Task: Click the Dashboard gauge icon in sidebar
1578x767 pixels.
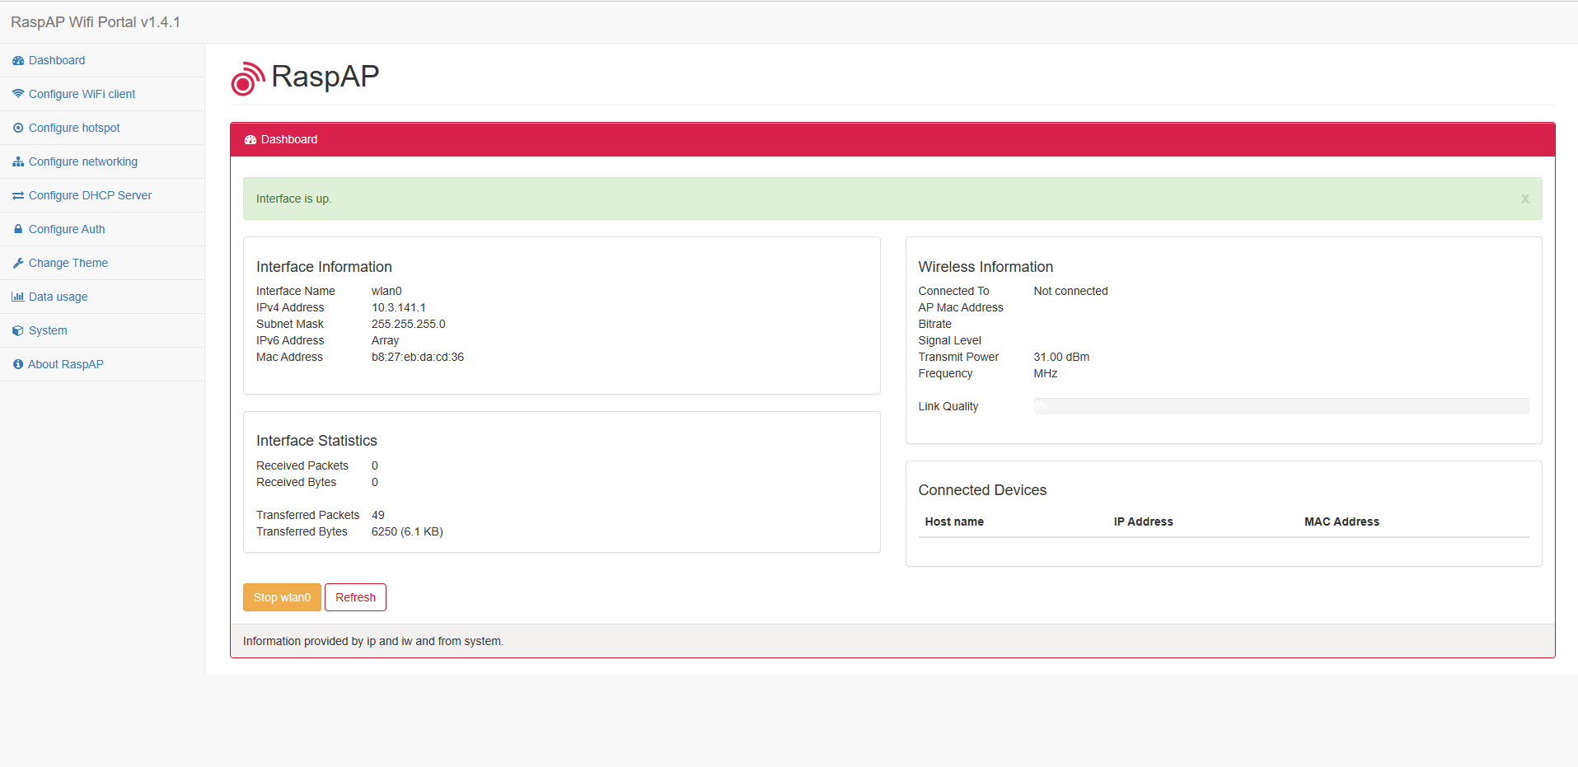Action: [18, 61]
